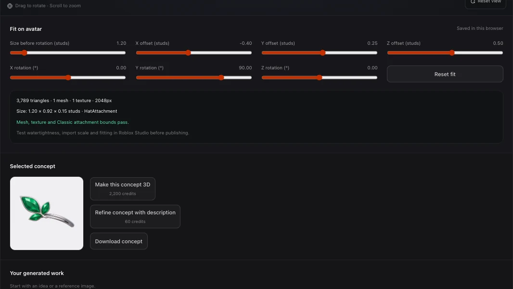
Task: Click the "Your generated work" heading
Action: pyautogui.click(x=37, y=273)
